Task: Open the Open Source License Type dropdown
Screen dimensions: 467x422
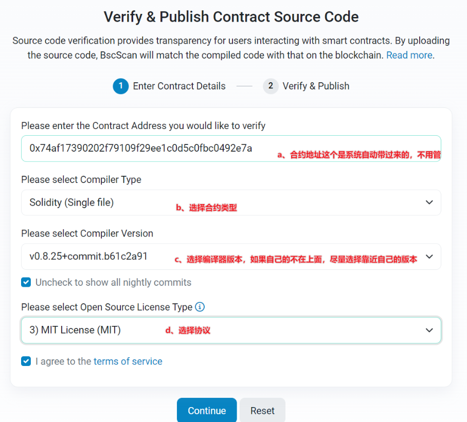Action: coord(230,330)
